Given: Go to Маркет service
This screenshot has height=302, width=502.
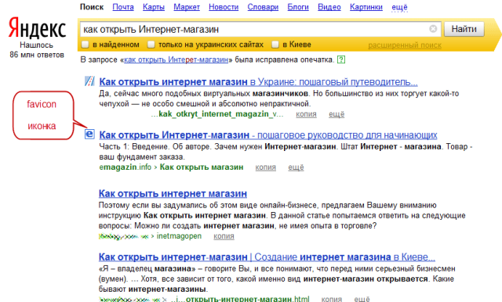Looking at the screenshot, I should [187, 7].
